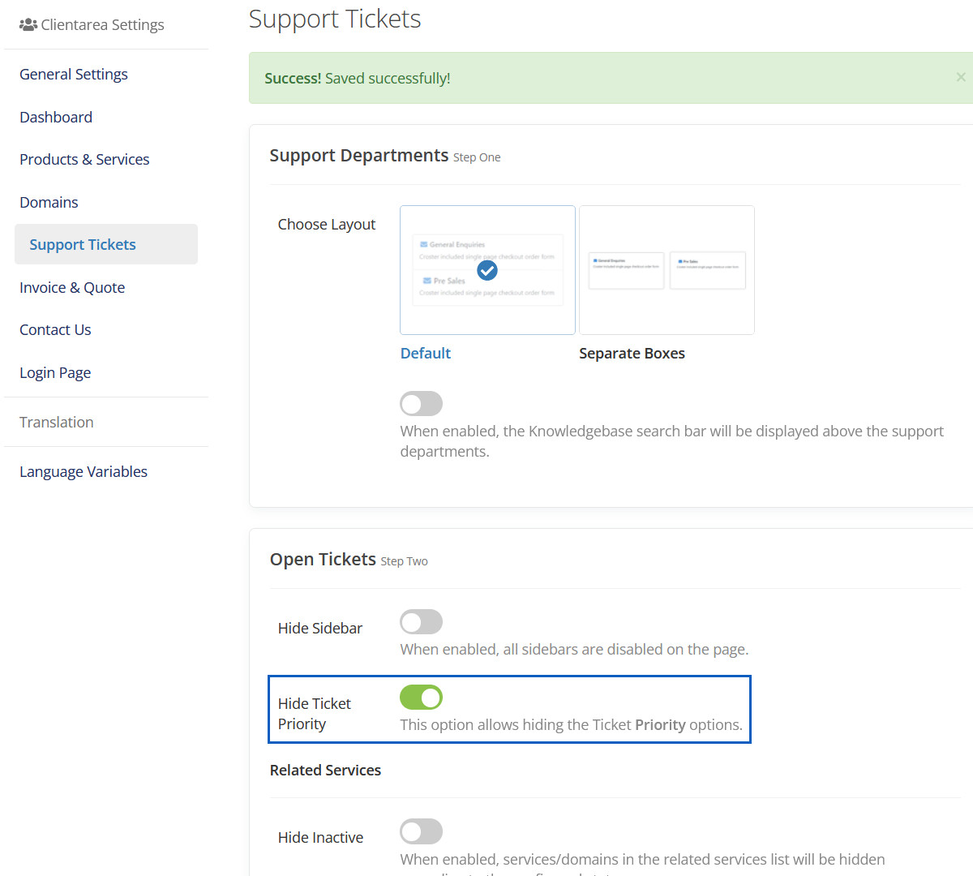The image size is (973, 876).
Task: Click the blue checkmark on Default layout
Action: click(x=487, y=270)
